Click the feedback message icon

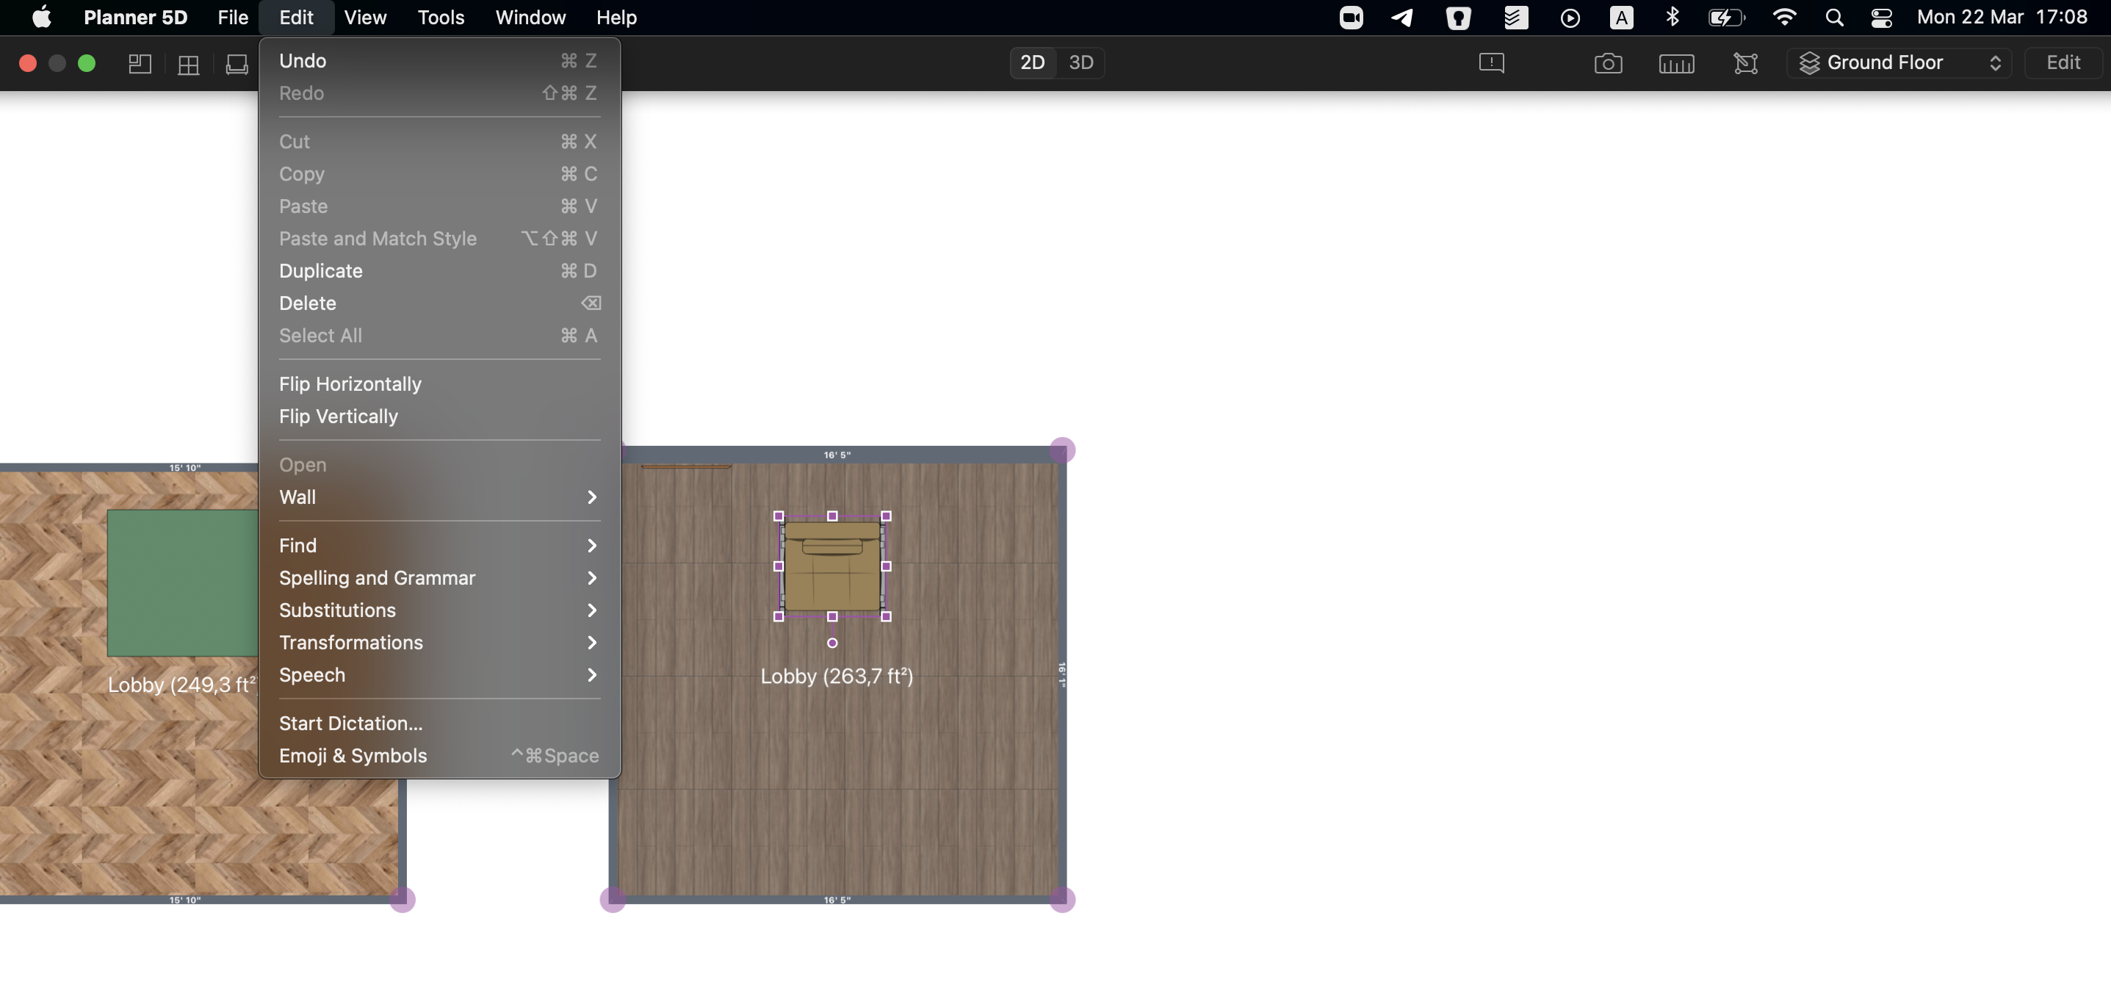(1490, 63)
